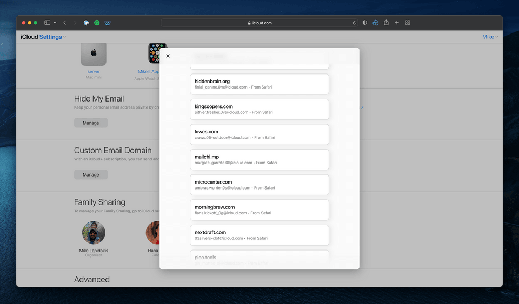The width and height of the screenshot is (519, 304).
Task: Go back using Safari's back arrow
Action: click(65, 23)
